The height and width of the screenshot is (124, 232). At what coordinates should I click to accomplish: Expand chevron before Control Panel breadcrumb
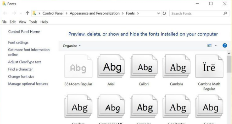39,13
